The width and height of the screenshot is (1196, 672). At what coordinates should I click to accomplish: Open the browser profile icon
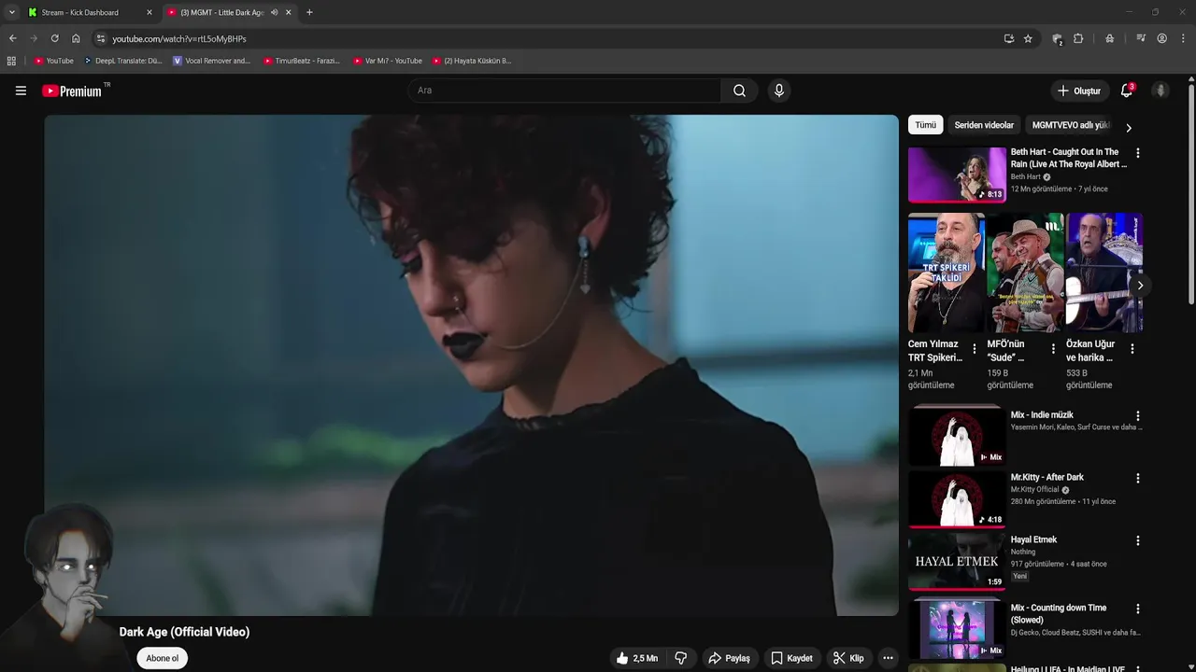coord(1162,38)
